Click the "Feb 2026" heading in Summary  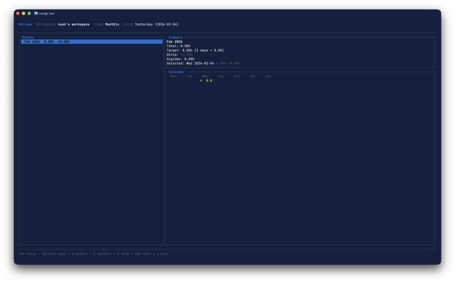tap(174, 42)
